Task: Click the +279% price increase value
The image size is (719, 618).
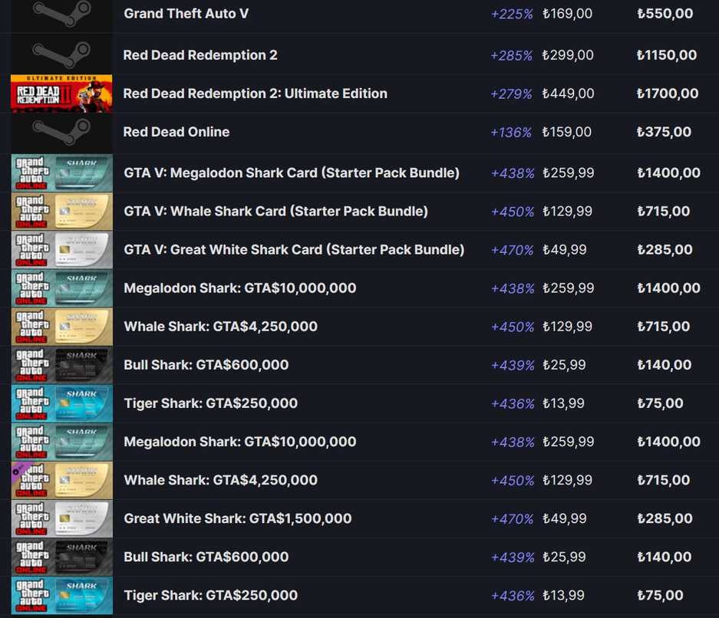Action: (511, 94)
